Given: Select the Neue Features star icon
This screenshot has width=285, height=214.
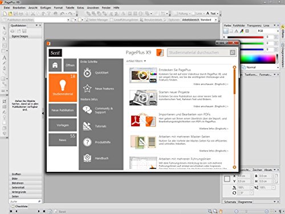Looking at the screenshot, I should 87,88.
